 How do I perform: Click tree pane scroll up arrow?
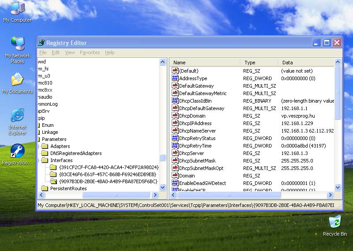pos(162,62)
